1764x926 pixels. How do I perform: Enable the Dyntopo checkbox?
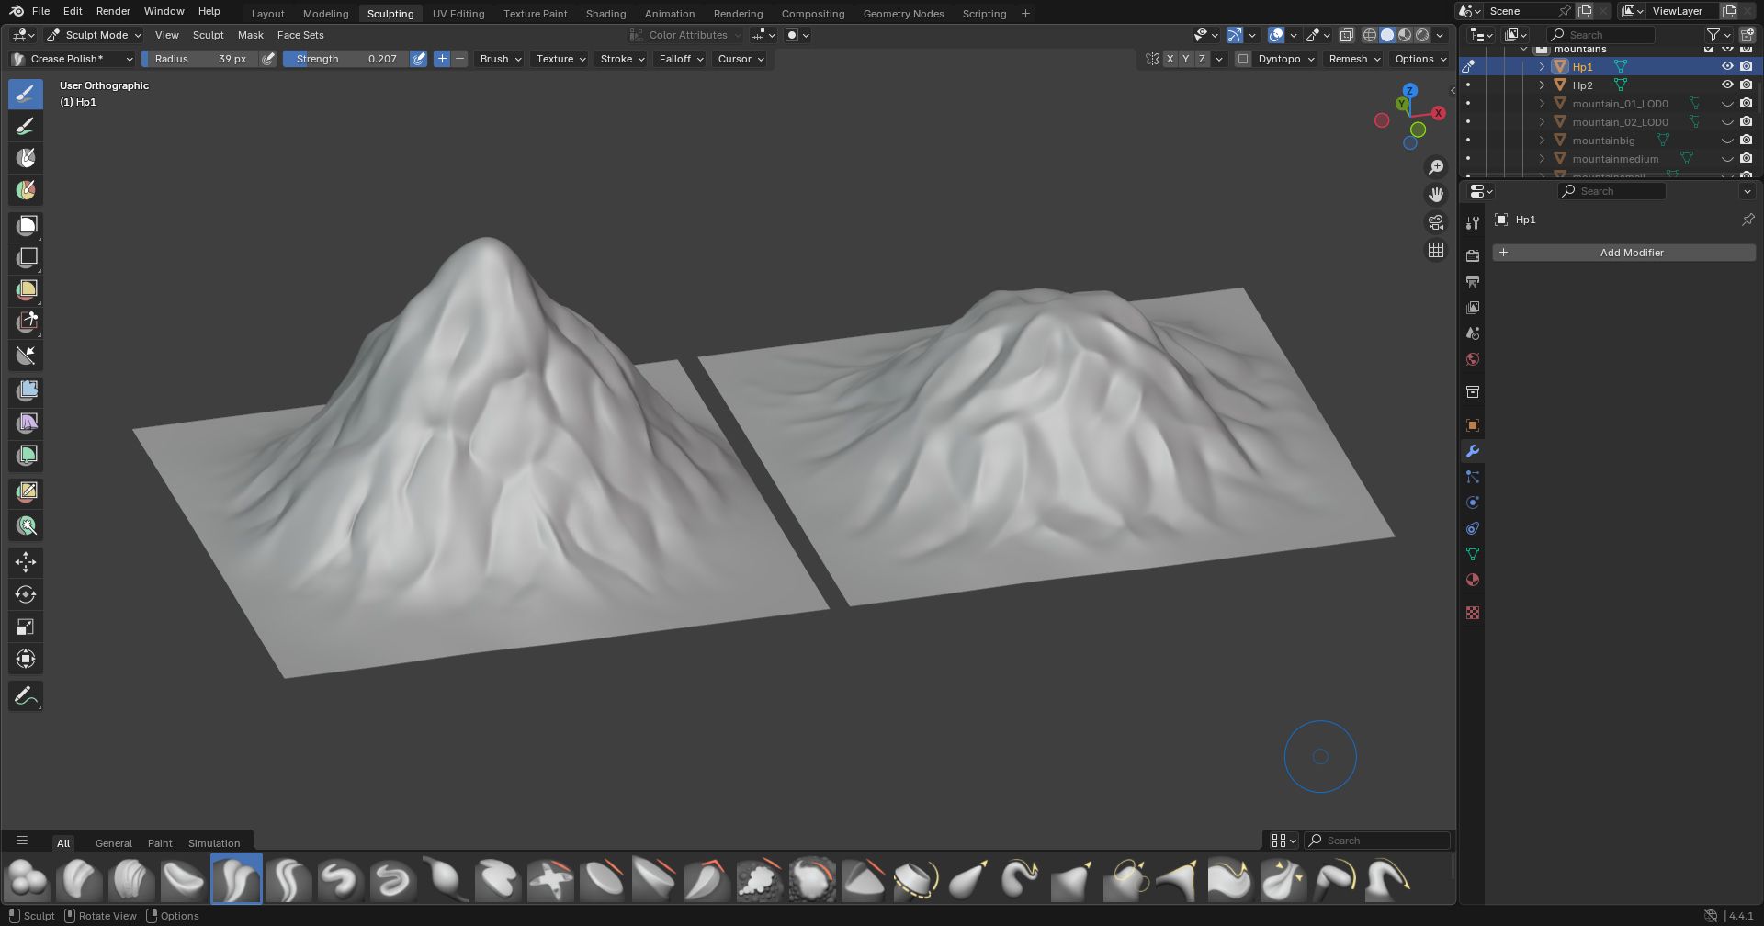1243,59
